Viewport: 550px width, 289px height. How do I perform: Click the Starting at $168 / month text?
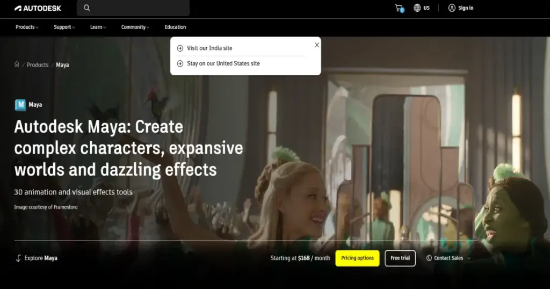[300, 258]
